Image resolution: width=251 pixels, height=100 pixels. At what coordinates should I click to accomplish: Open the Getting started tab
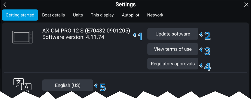(20, 15)
